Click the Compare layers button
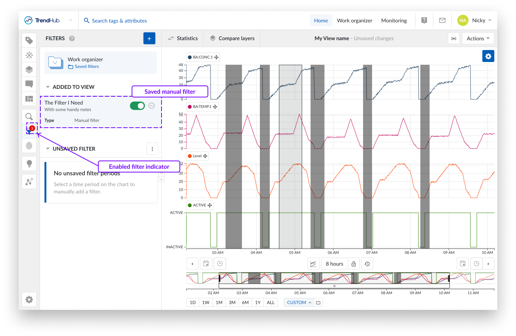The image size is (516, 336). point(232,38)
